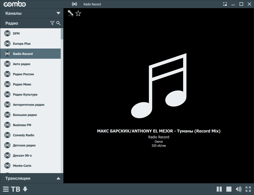Play Авторитетное радио station
254x195 pixels.
[x=30, y=104]
